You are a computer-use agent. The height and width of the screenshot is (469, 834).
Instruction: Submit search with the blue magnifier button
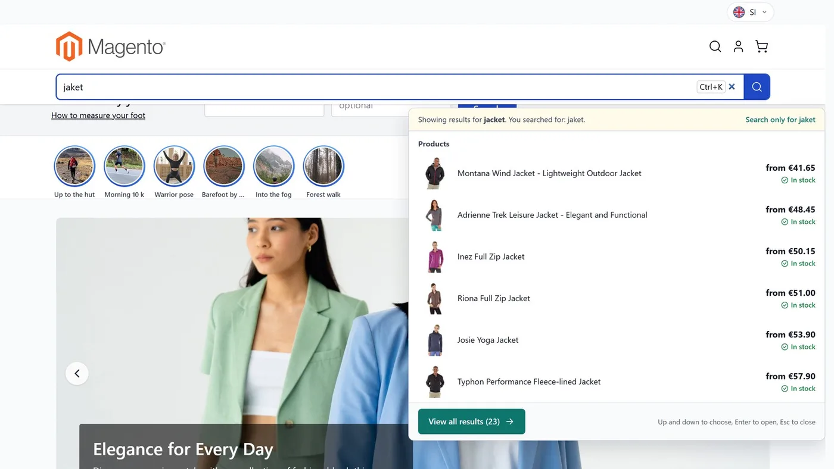(757, 87)
